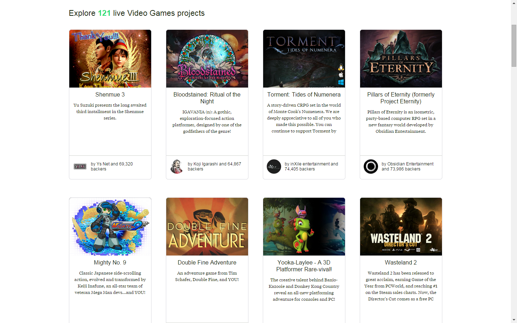Open the Shenmue 3 title link
This screenshot has height=323, width=517.
coord(110,94)
